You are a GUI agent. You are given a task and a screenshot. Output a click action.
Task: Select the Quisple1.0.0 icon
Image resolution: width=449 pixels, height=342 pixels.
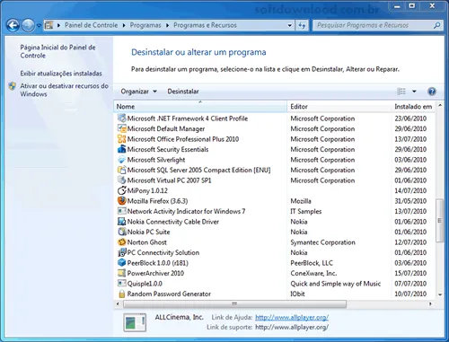click(x=121, y=284)
